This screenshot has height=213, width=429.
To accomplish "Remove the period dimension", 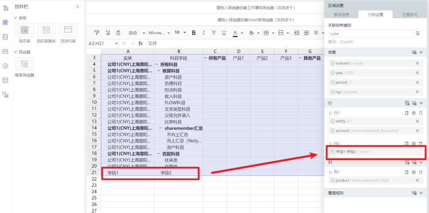I will pyautogui.click(x=417, y=82).
